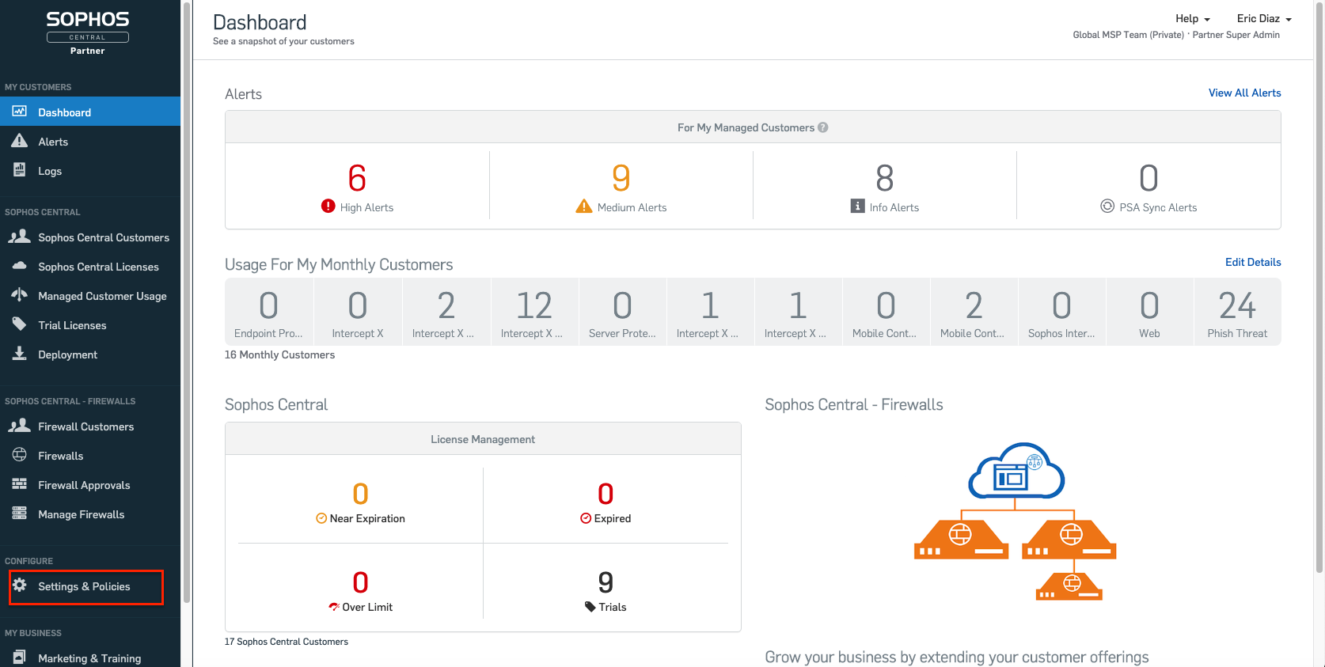Click the Dashboard chart icon in sidebar
Screen dimensions: 1325x667
[20, 112]
